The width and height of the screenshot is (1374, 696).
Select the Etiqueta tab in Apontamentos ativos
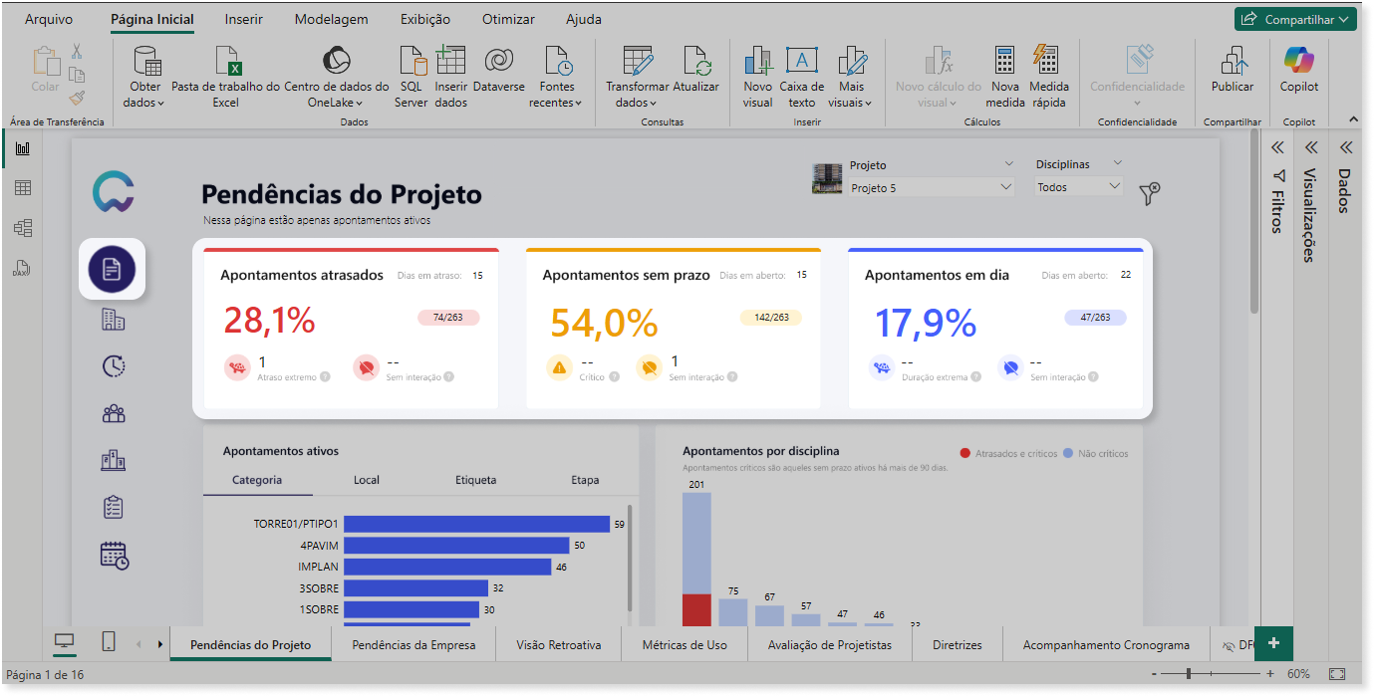(476, 480)
